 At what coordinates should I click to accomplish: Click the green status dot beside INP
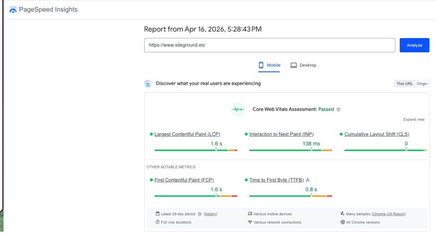246,134
